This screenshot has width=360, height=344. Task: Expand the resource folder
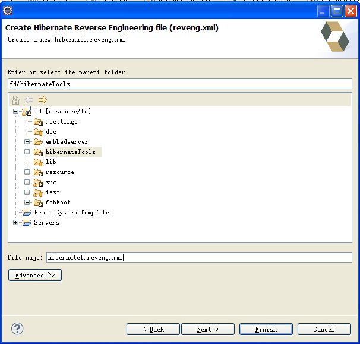point(27,172)
